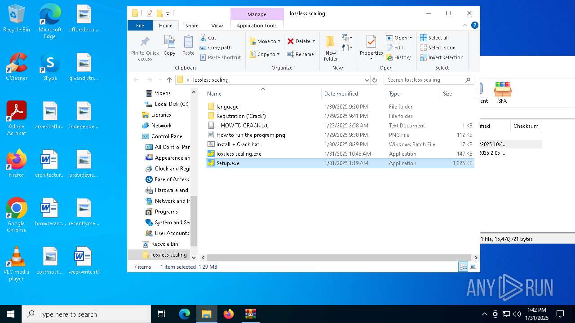The image size is (575, 323).
Task: Open CCleaner desktop shortcut
Action: (17, 67)
